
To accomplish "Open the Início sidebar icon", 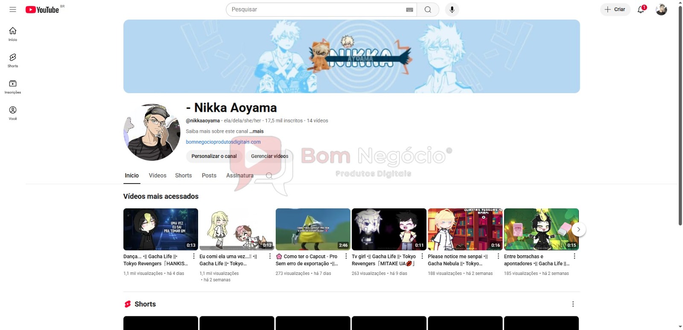I will coord(13,34).
